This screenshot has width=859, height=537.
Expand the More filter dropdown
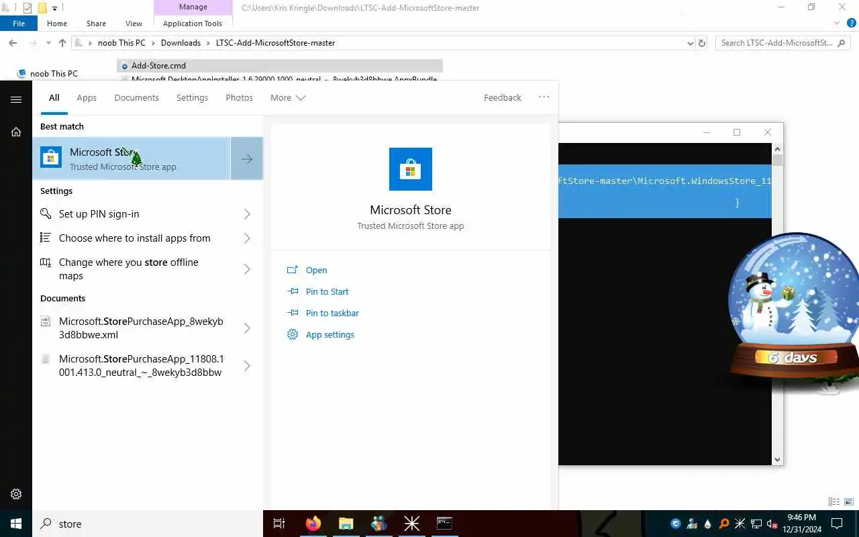pos(288,97)
